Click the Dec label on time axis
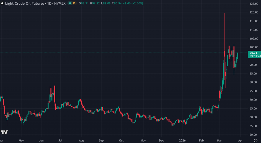Viewport: 261px width, 143px height. [161, 140]
